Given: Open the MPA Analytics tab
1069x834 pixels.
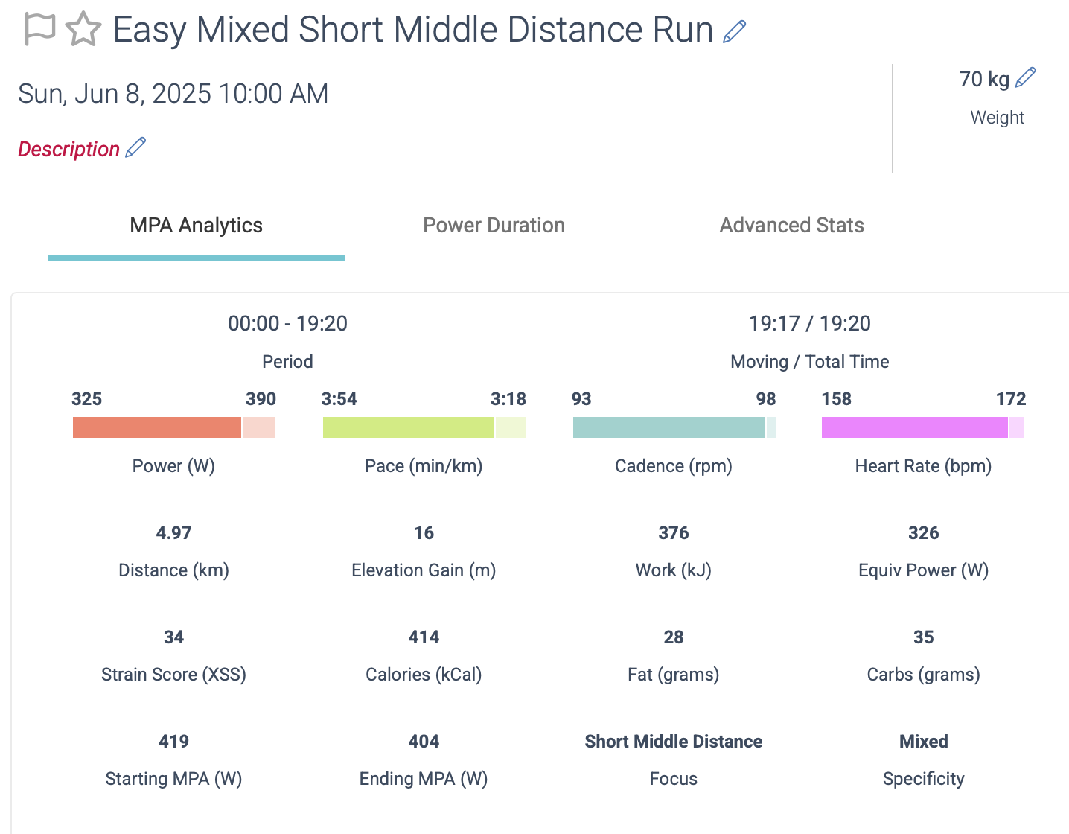Looking at the screenshot, I should [x=197, y=226].
